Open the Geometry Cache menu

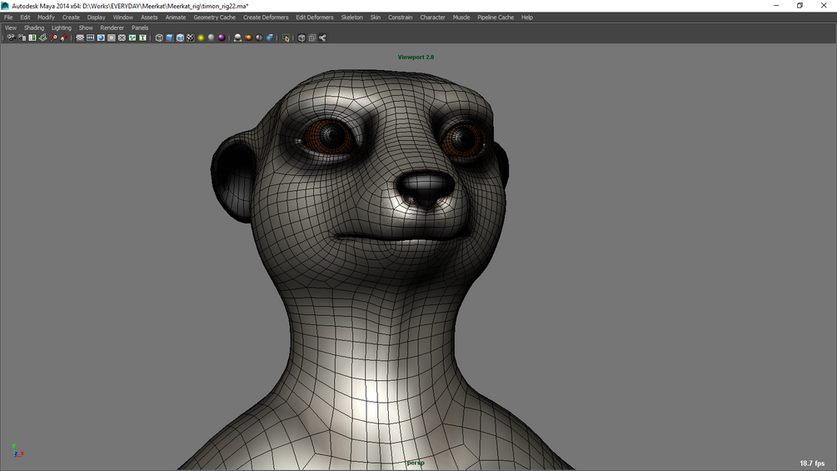[x=214, y=17]
